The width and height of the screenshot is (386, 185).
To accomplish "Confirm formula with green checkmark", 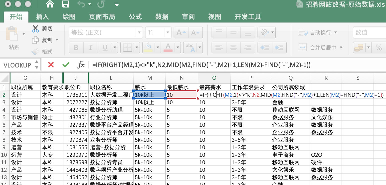I will tap(66, 65).
